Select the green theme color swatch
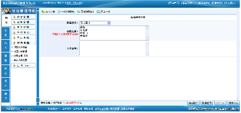 (x=32, y=109)
